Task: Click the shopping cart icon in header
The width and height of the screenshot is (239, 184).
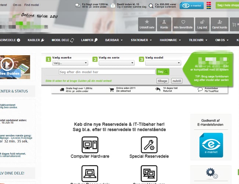Action: 234,24
